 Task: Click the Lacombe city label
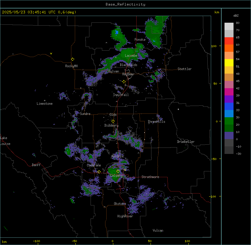pyautogui.click(x=131, y=56)
